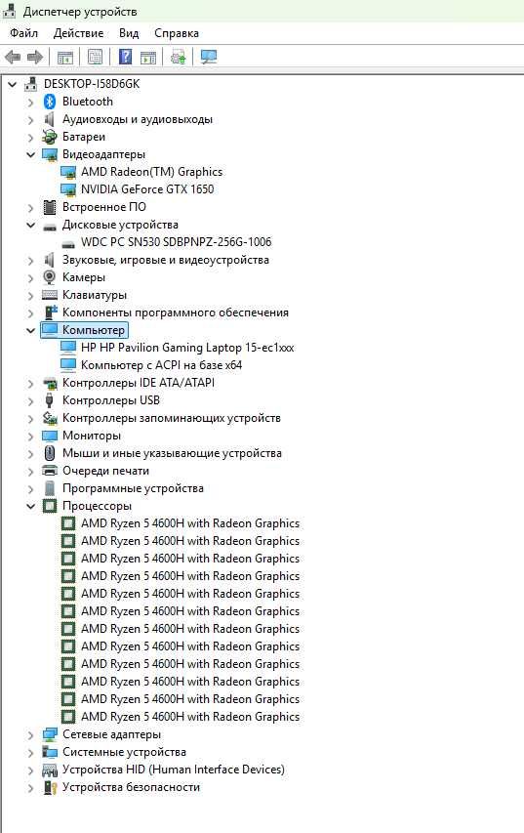Select Программные устройства row
Viewport: 524px width, 833px height.
[x=133, y=487]
